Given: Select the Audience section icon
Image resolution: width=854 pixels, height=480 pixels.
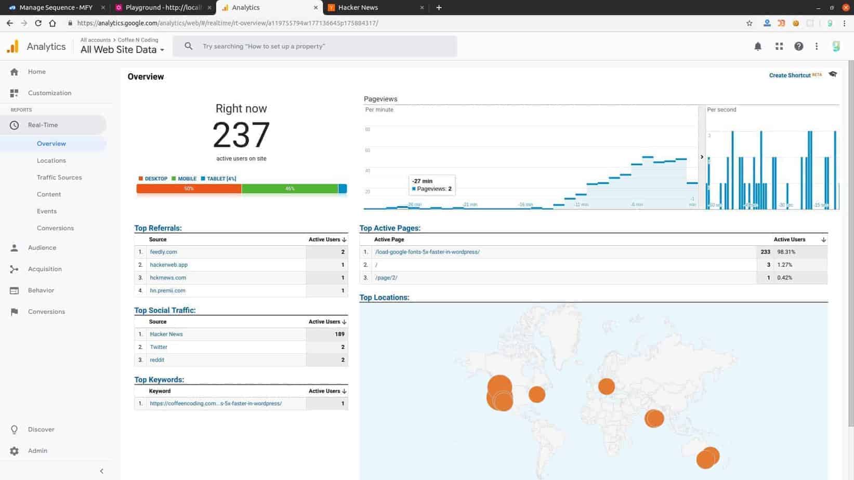Looking at the screenshot, I should [14, 247].
